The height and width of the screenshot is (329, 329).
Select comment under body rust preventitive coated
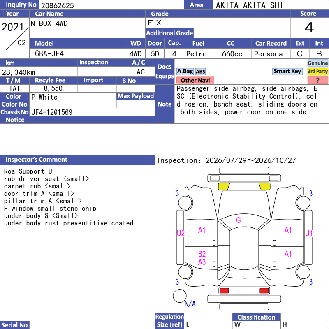click(x=69, y=223)
